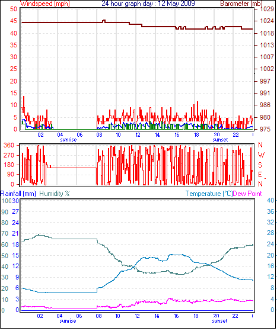Click the top "N" compass label beside 360

point(260,145)
